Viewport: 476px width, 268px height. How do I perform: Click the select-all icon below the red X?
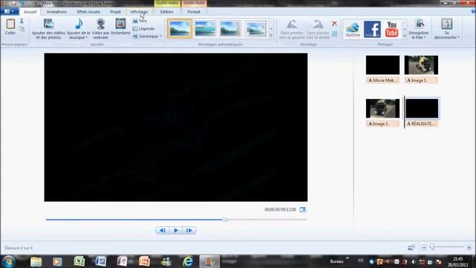pyautogui.click(x=335, y=33)
